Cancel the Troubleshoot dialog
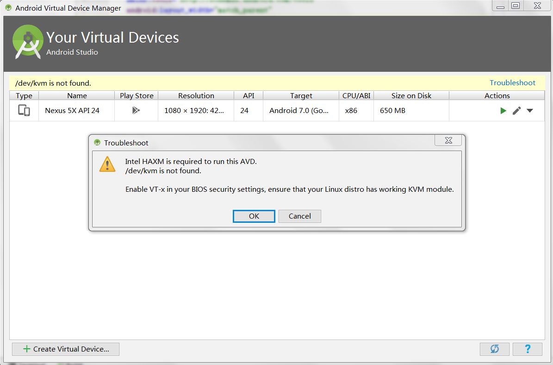 click(x=300, y=216)
